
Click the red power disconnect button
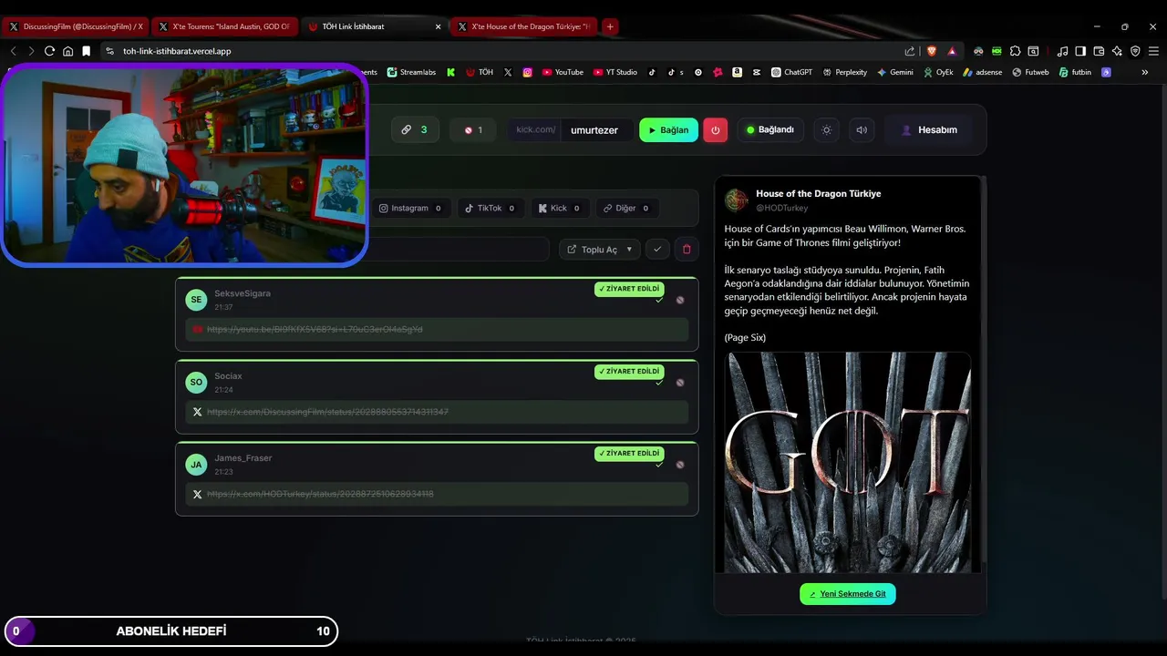(x=715, y=129)
